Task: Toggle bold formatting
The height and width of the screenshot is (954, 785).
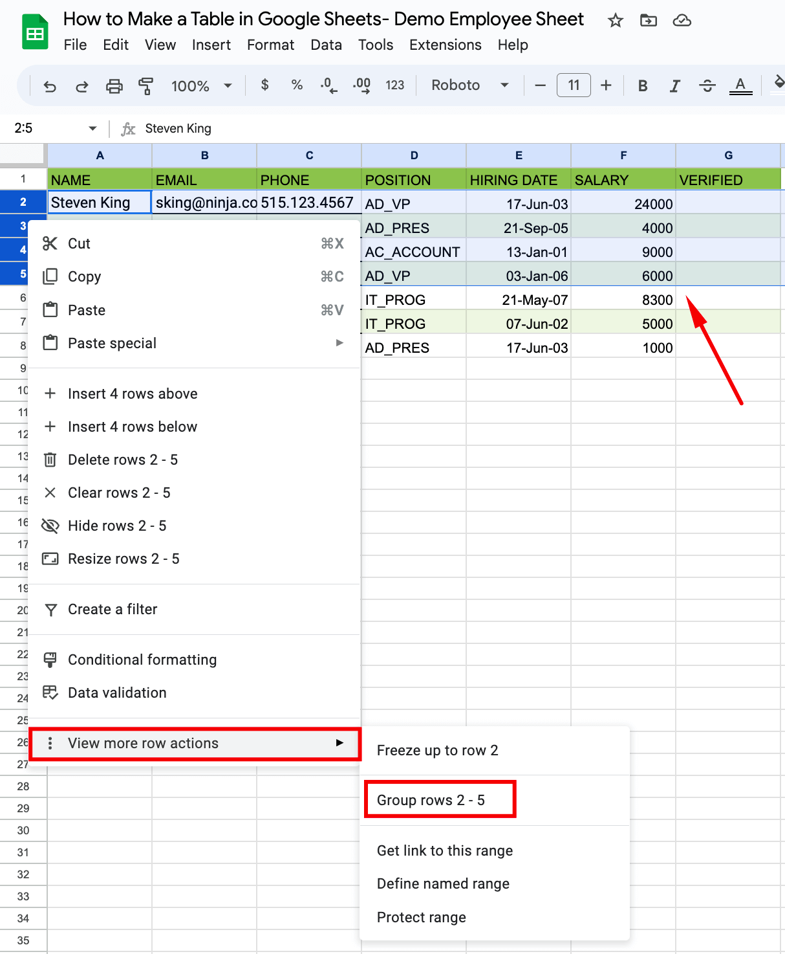Action: click(642, 85)
